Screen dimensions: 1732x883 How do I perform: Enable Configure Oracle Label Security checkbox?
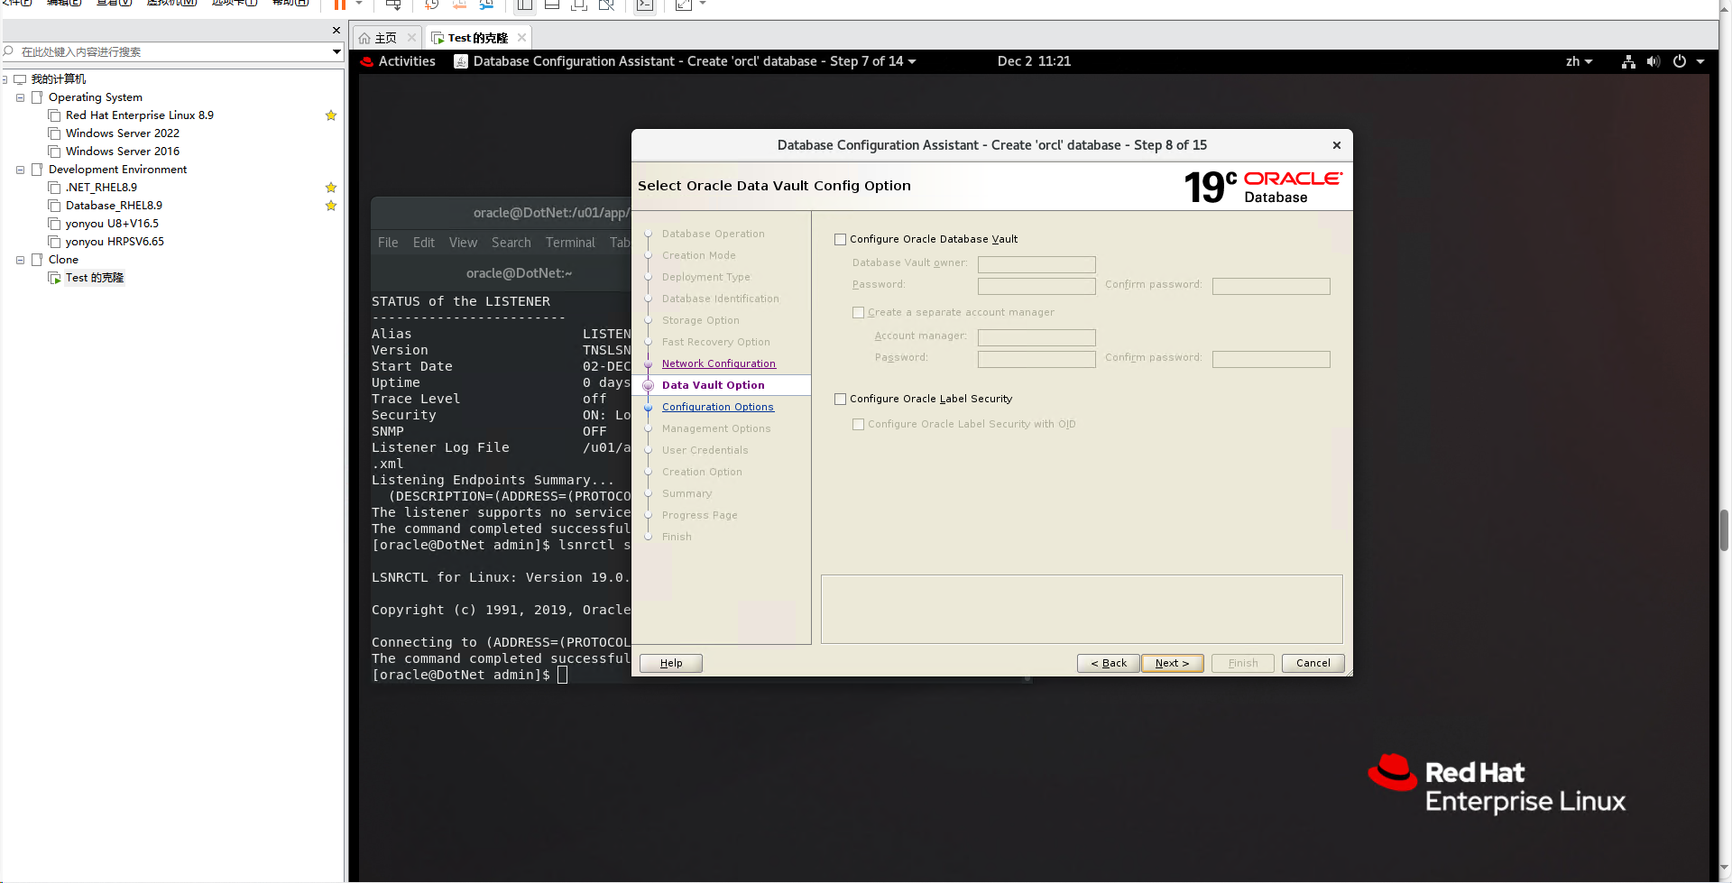click(x=841, y=400)
